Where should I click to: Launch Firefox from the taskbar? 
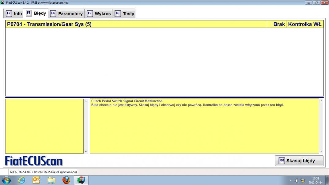click(x=66, y=180)
